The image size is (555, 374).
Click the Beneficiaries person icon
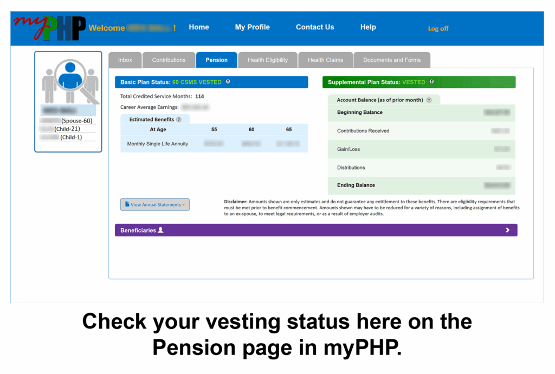(x=160, y=230)
